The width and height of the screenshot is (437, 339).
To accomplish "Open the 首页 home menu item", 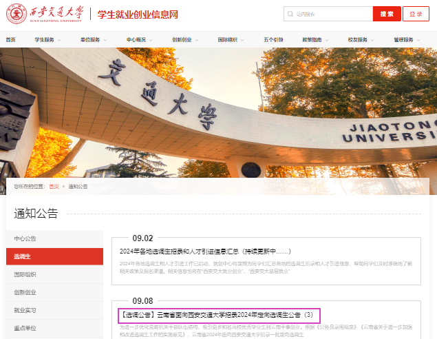I will [10, 40].
